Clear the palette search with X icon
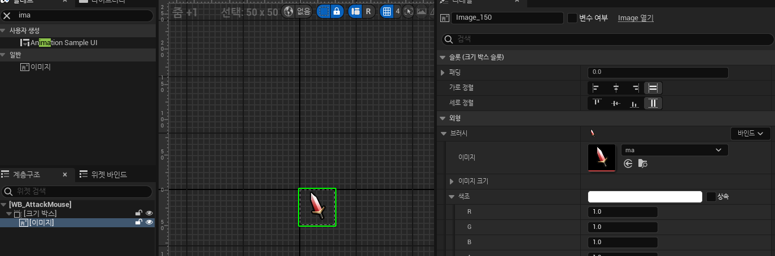The width and height of the screenshot is (775, 256). point(7,15)
